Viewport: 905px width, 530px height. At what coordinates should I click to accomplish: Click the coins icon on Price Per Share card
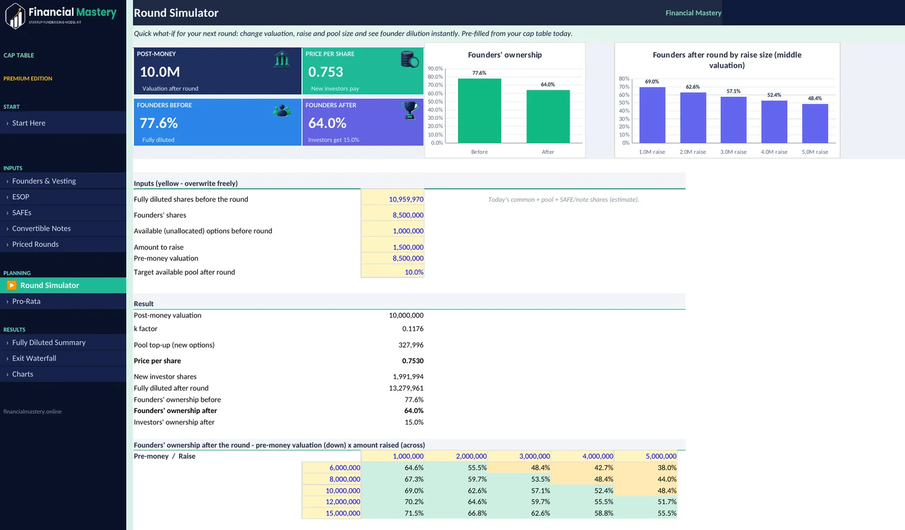410,59
